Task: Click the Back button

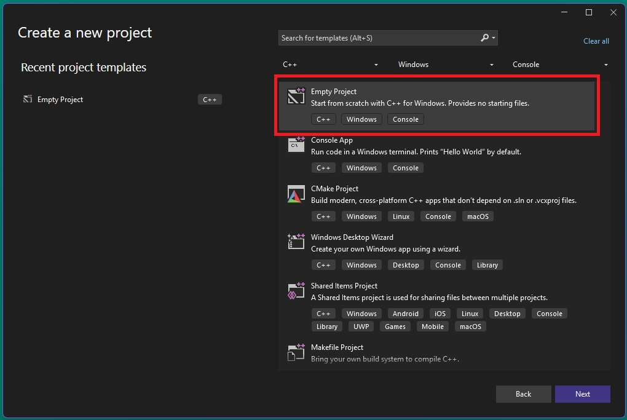Action: 523,394
